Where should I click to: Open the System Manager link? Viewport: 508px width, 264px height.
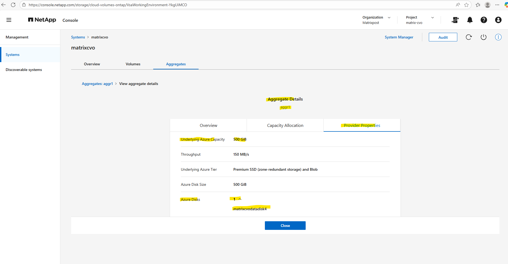(399, 37)
